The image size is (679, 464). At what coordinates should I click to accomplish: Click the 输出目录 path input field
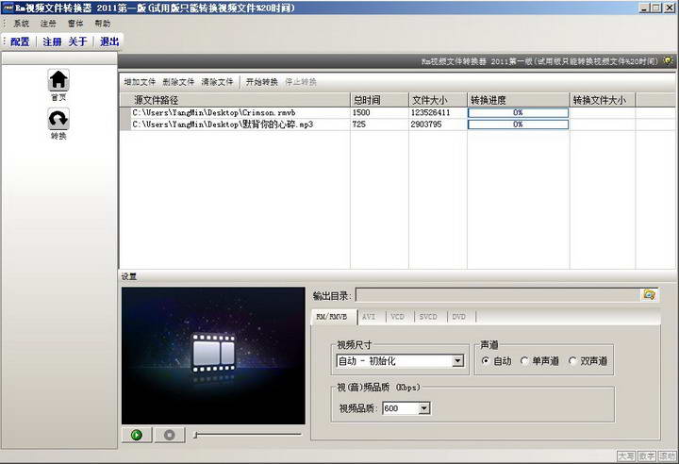[x=498, y=295]
